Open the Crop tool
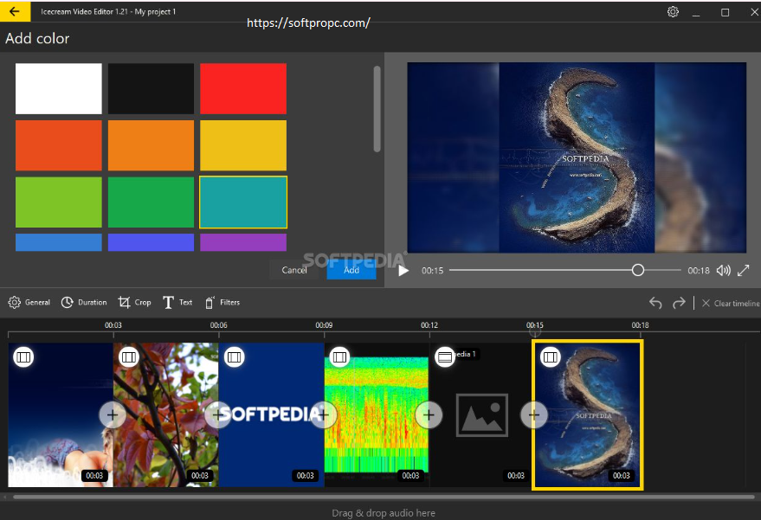 (134, 302)
